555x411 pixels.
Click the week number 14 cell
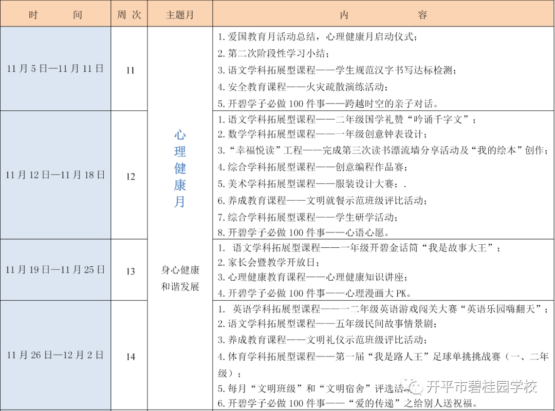click(130, 357)
